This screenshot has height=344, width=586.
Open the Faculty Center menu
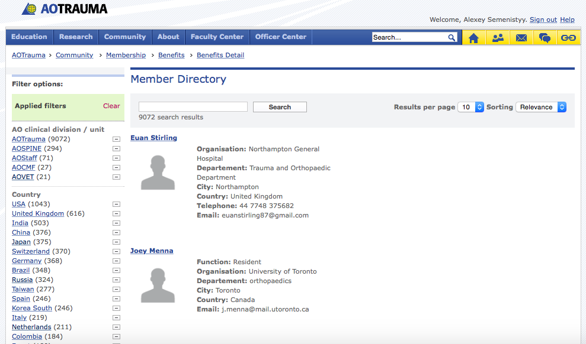[217, 37]
